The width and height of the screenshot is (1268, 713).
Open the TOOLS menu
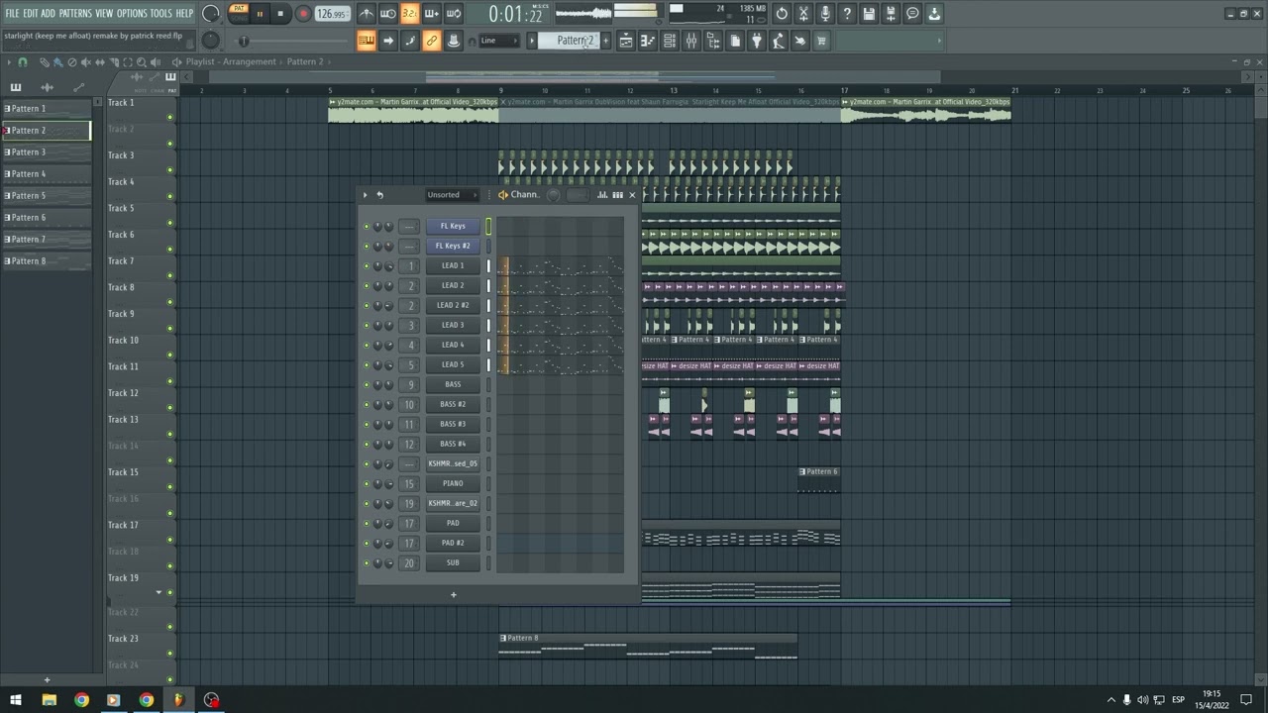(x=160, y=13)
